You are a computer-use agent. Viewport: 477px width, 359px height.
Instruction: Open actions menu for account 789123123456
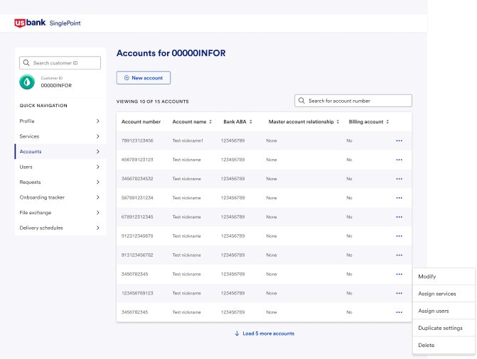click(x=399, y=140)
